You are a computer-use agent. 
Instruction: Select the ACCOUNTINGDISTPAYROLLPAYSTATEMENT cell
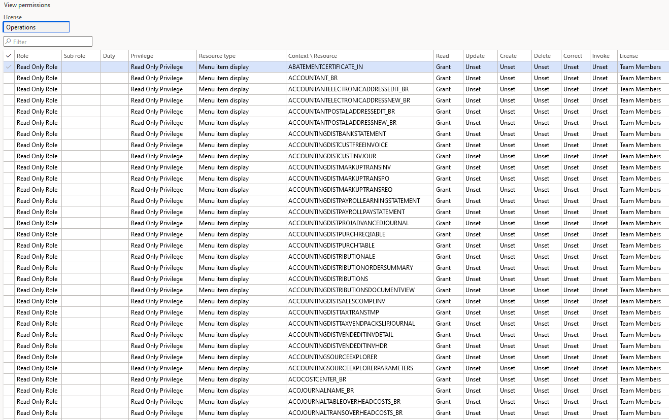(x=360, y=212)
